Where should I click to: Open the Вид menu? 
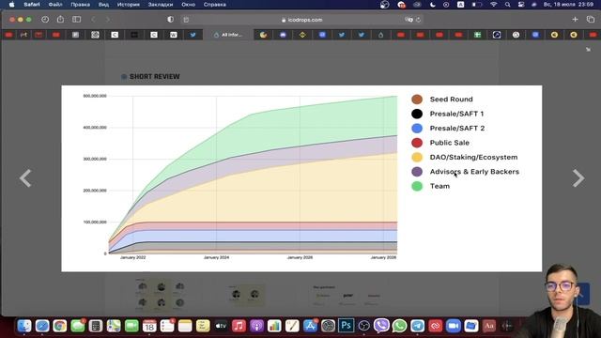103,5
